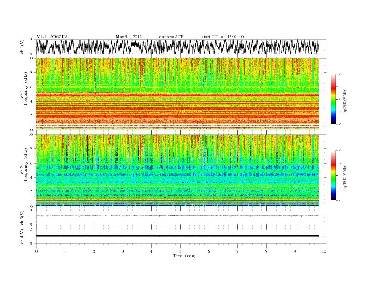This screenshot has width=365, height=282.
Task: Click the ch.4(V) axis label
Action: (22, 237)
